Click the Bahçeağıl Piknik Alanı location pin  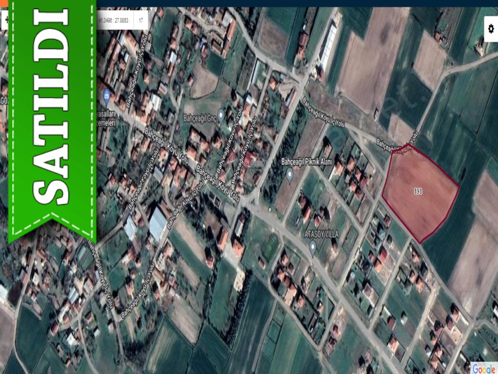(x=290, y=174)
